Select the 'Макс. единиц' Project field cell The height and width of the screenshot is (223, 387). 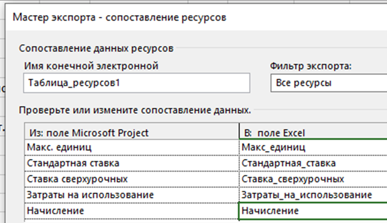pyautogui.click(x=132, y=147)
